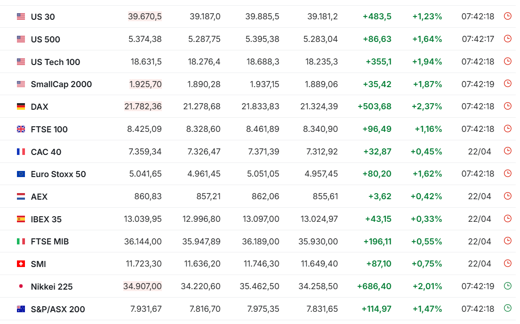Click the EU flag icon beside Euro Stoxx 50

coord(21,174)
